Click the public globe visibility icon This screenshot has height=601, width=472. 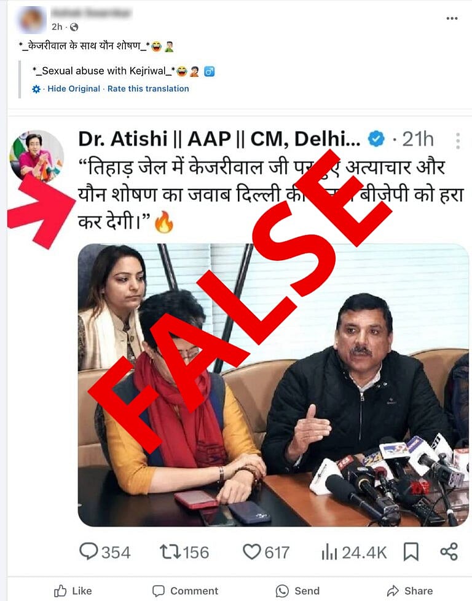tap(74, 27)
